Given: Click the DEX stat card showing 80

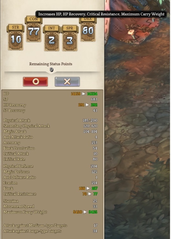Looking at the screenshot, I should (88, 29).
